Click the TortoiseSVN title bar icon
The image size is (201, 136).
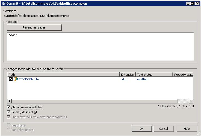[x=4, y=4]
